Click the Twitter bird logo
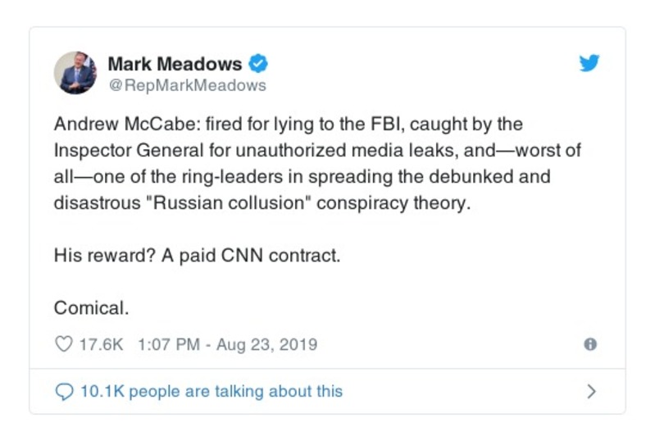Viewport: 655px width, 441px height. pos(589,63)
